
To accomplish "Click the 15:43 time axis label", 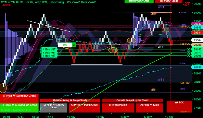I will tap(50, 117).
